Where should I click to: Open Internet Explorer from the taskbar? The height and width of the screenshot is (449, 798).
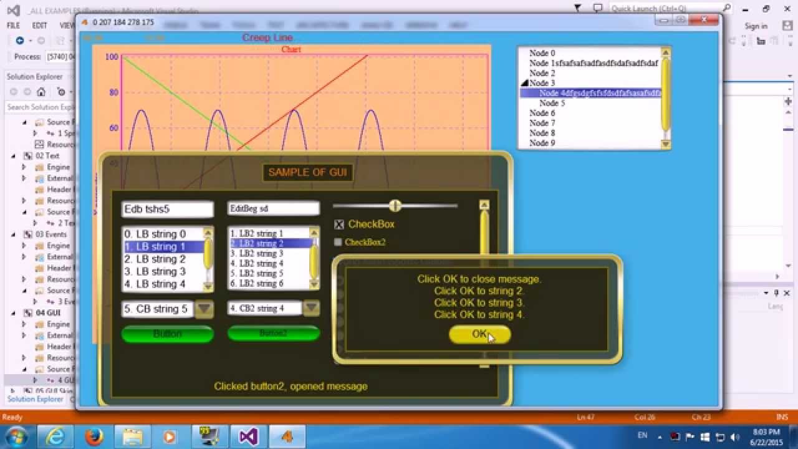pos(55,437)
